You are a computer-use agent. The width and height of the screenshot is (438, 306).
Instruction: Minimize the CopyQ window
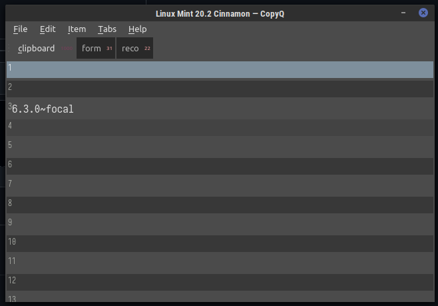click(x=403, y=13)
